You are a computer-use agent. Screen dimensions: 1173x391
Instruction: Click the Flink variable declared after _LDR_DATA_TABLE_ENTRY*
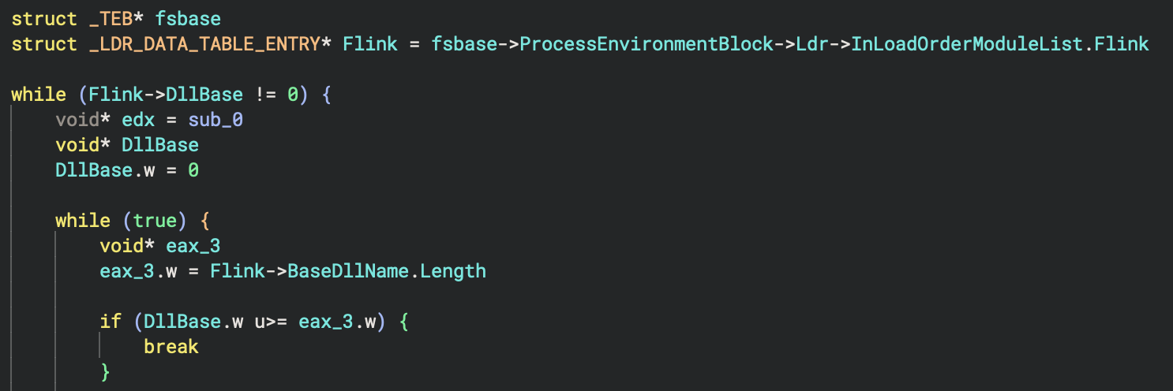(369, 43)
